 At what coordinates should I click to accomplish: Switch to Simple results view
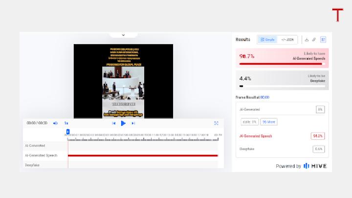(x=267, y=40)
